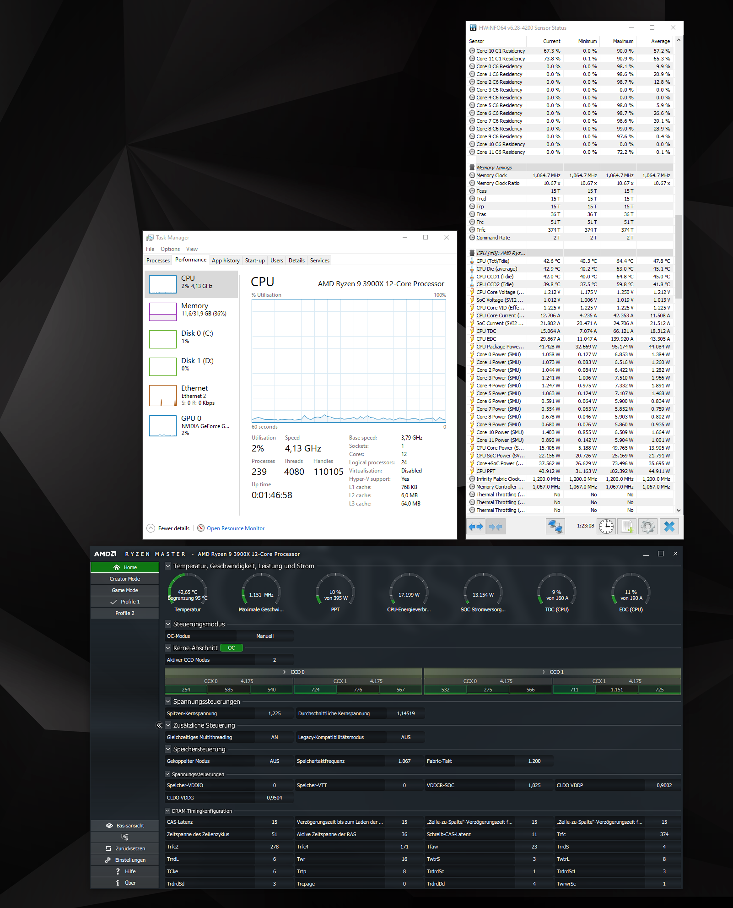Click Über info icon in Ryzen Master

118,883
